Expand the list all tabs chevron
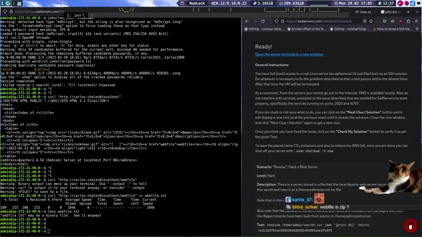 [417, 12]
